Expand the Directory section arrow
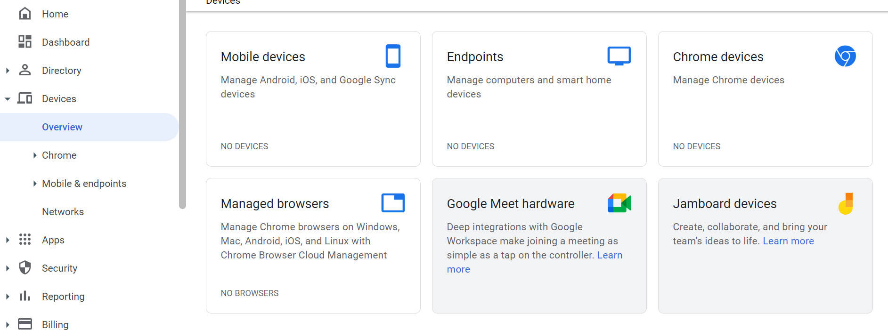This screenshot has width=888, height=330. 8,71
